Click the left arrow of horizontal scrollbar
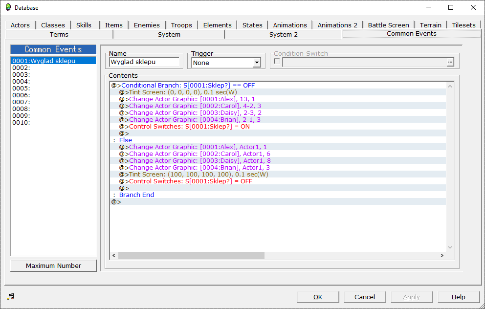Screen dimensions: 485x309 pyautogui.click(x=114, y=256)
